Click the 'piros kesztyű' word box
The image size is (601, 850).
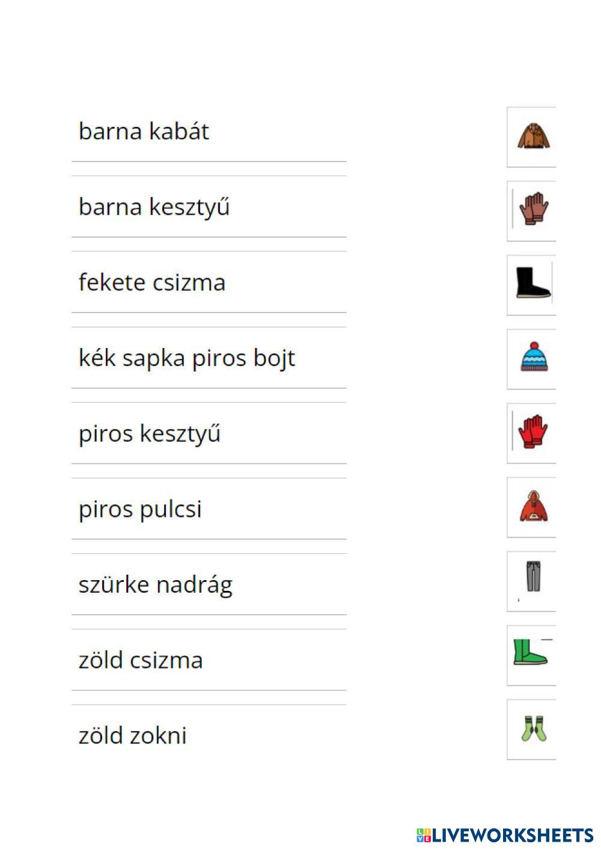pos(150,433)
